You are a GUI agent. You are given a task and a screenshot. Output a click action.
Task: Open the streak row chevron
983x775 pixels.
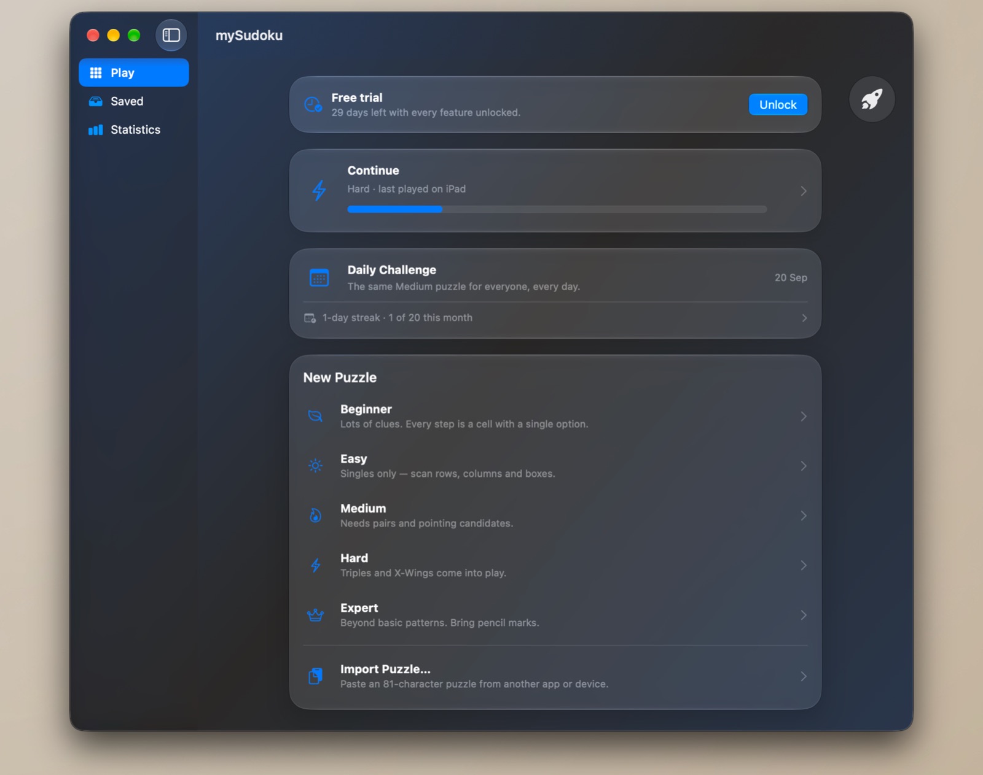[x=804, y=318]
